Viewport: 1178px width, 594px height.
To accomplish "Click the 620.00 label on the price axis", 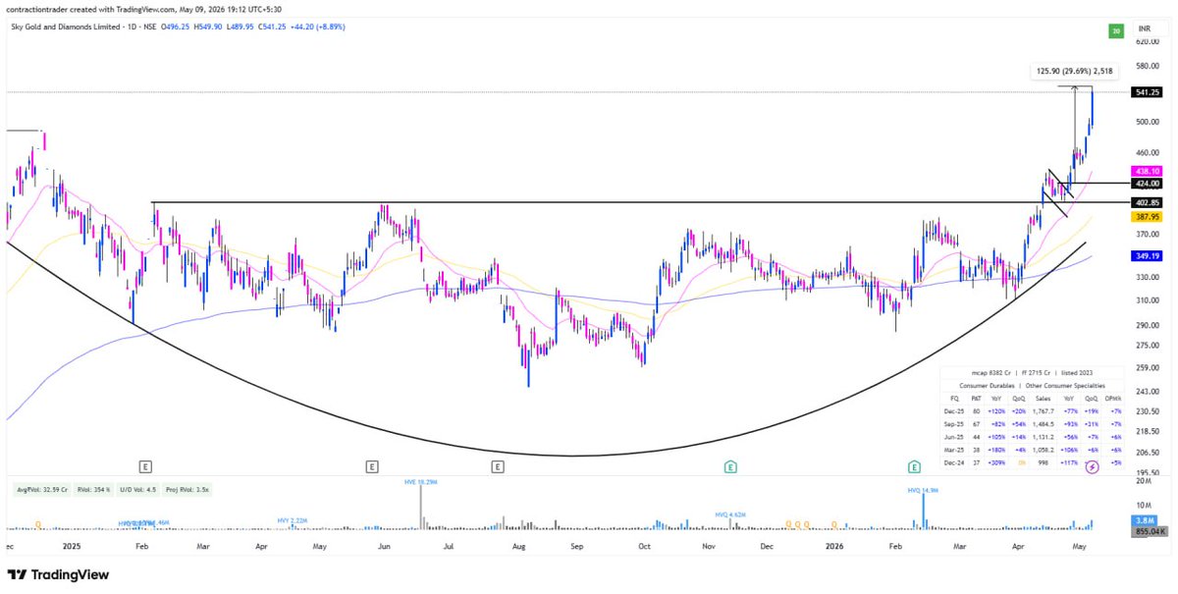I will pos(1148,42).
